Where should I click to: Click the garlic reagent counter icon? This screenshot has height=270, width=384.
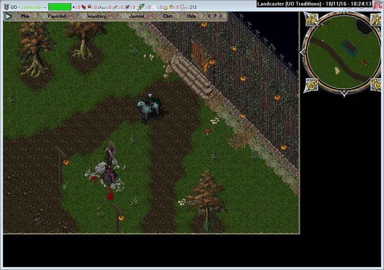click(102, 7)
